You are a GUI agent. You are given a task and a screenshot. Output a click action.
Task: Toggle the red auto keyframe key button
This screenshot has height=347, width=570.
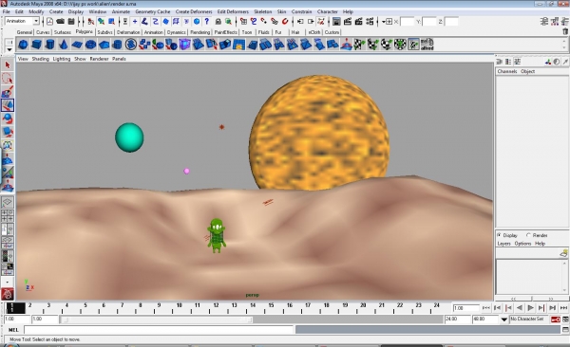[x=556, y=320]
